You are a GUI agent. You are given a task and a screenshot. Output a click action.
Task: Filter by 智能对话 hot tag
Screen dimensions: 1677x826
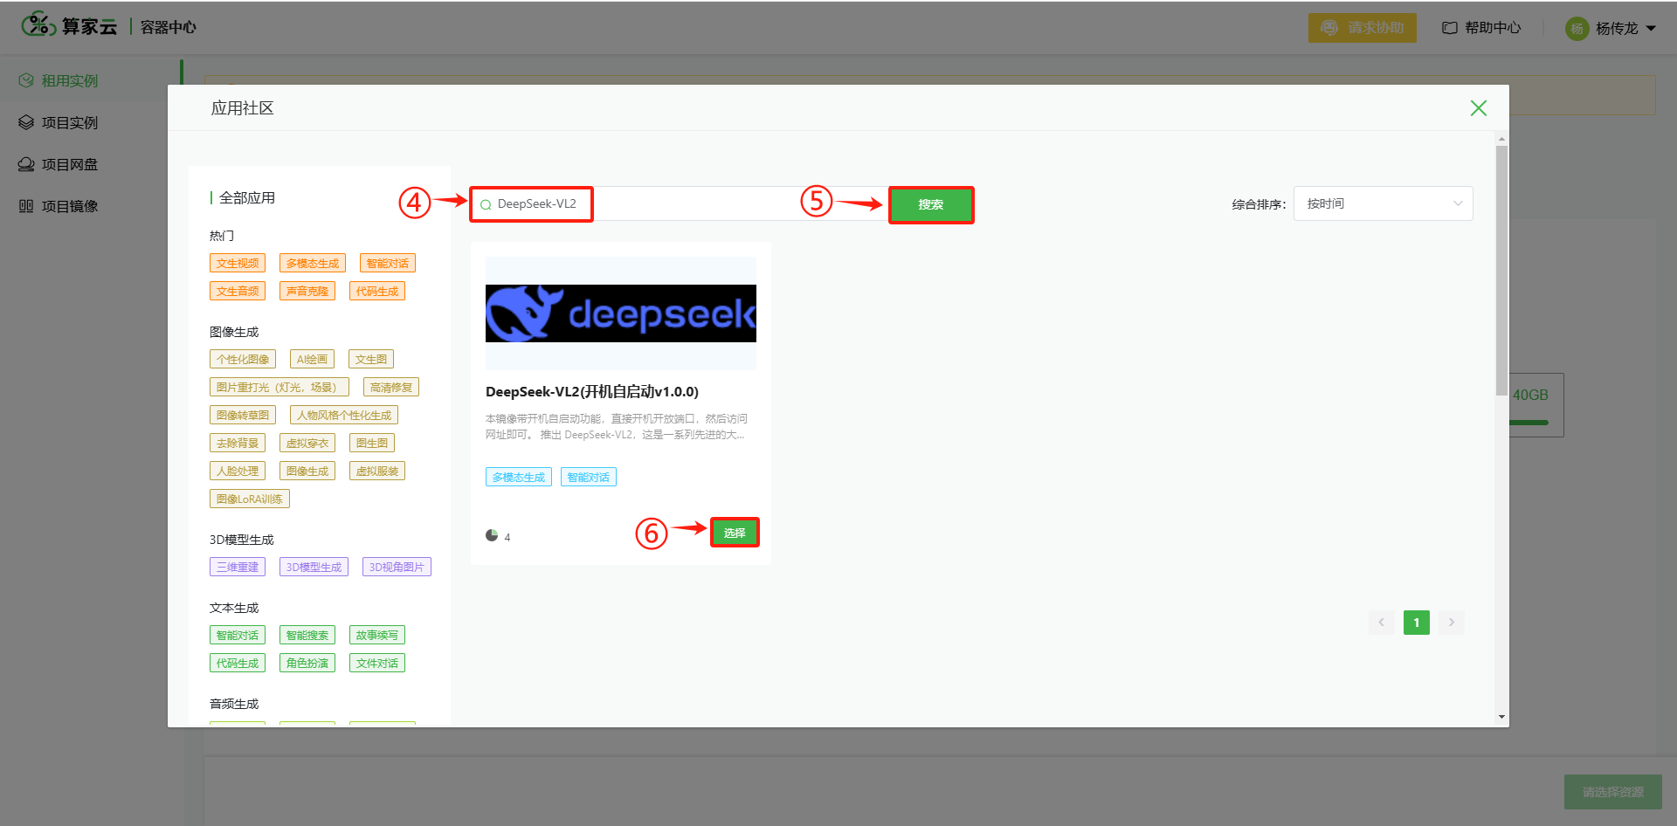point(388,264)
